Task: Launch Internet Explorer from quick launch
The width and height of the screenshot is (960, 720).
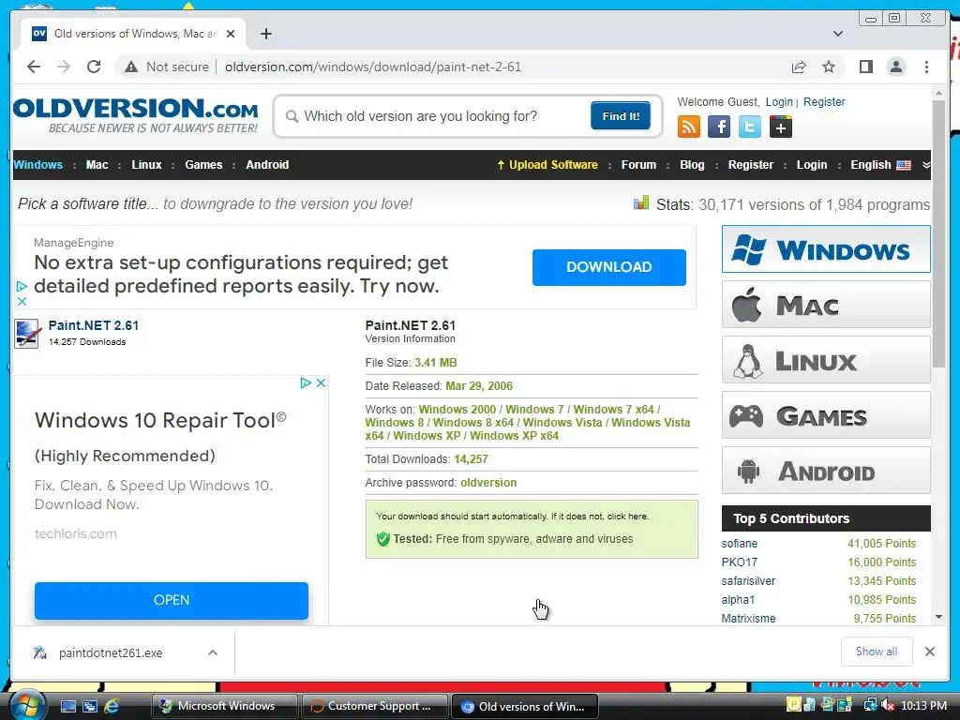Action: click(112, 706)
